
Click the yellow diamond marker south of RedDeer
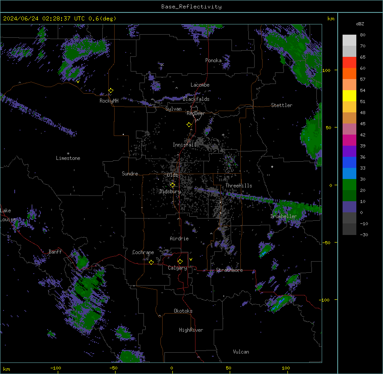coord(189,125)
